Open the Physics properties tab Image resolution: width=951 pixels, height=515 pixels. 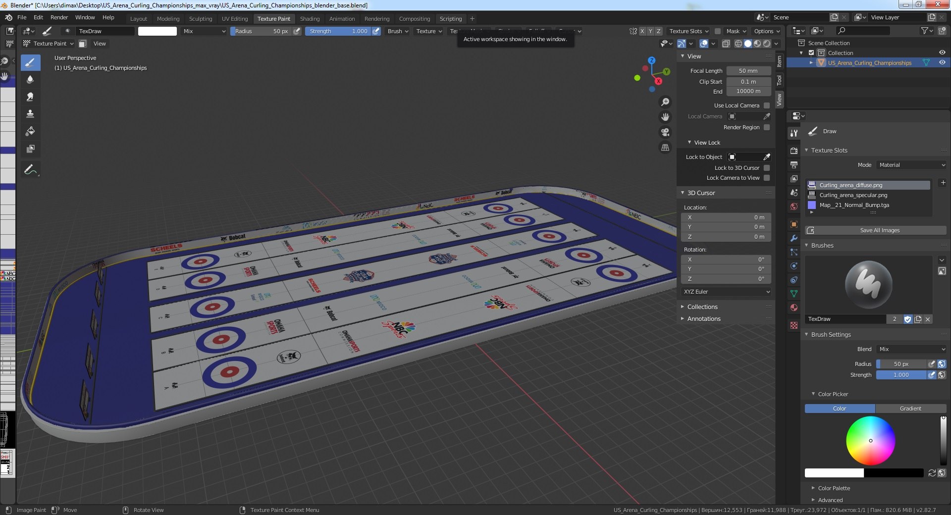point(794,266)
